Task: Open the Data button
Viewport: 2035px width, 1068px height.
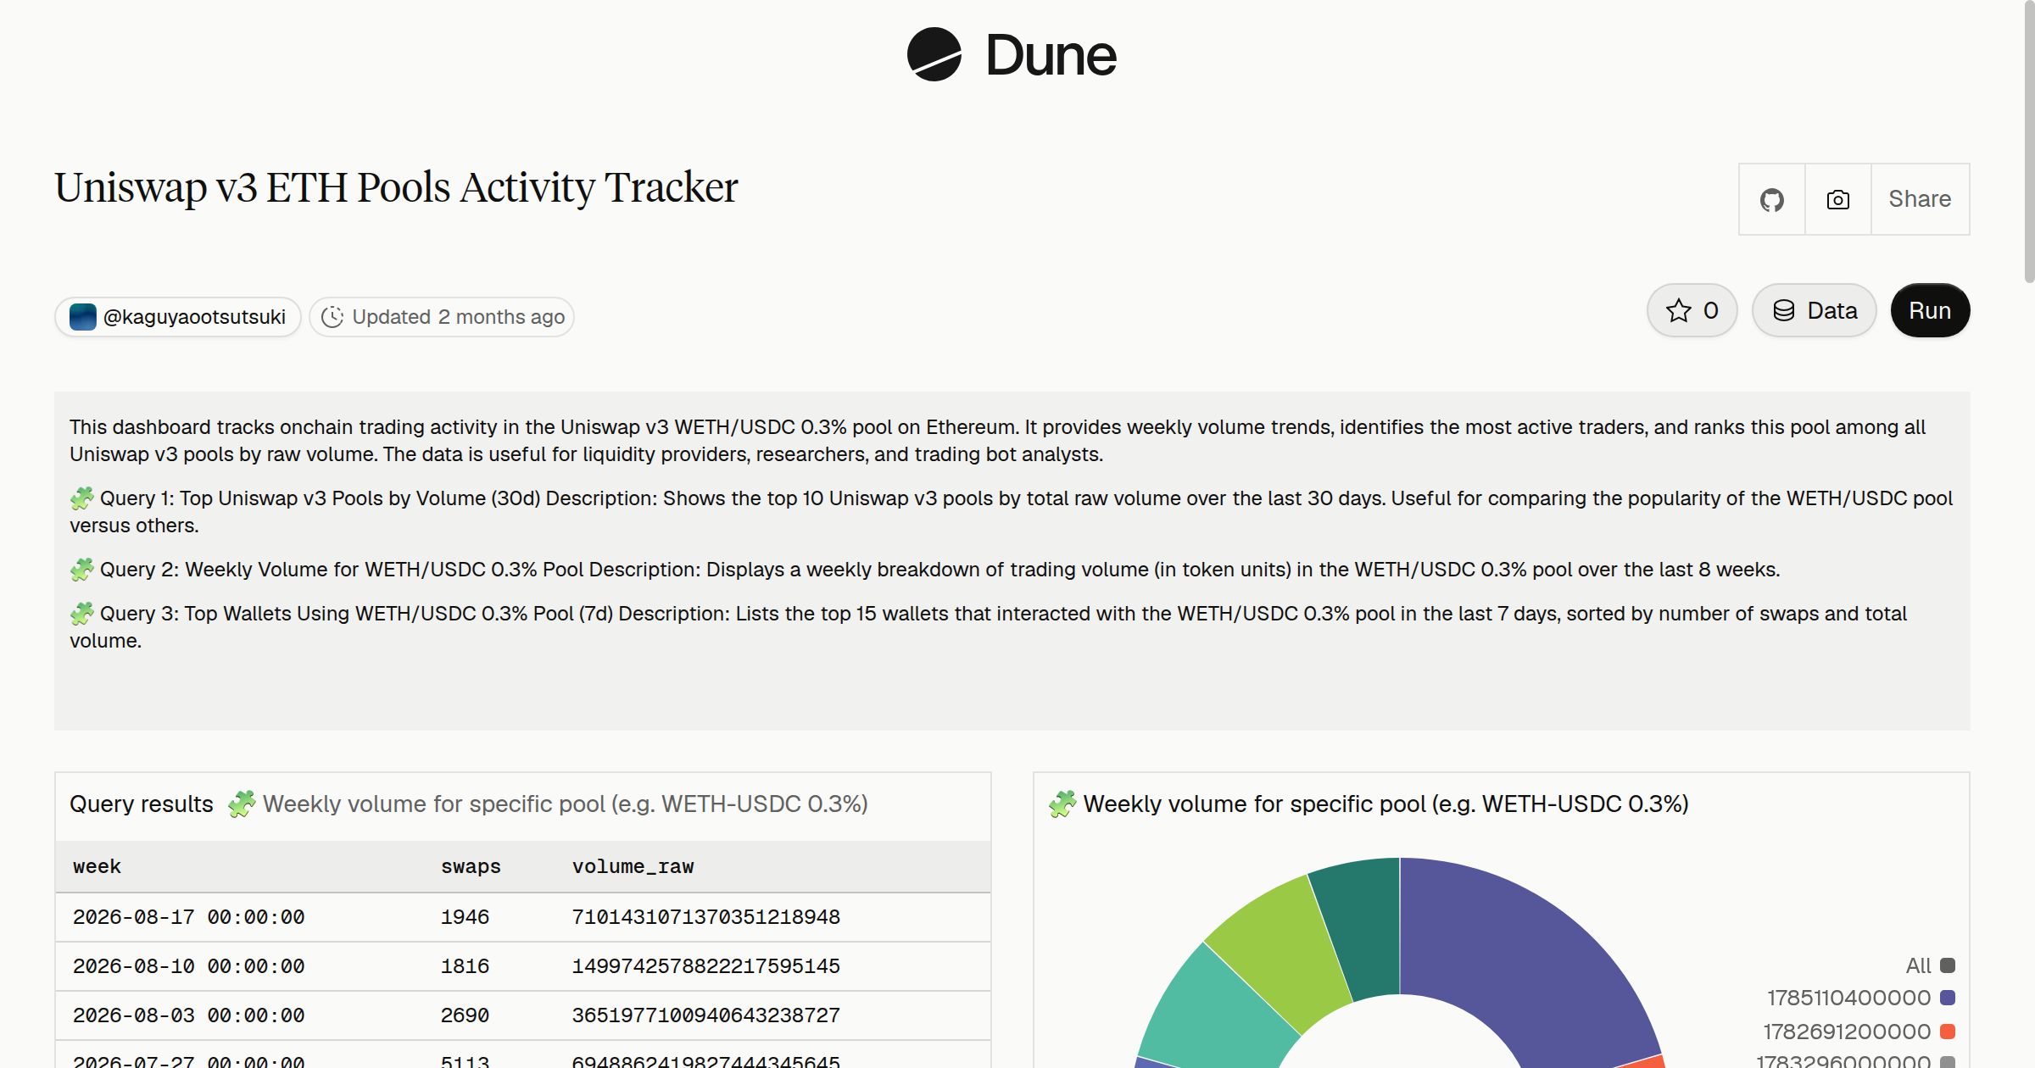Action: pos(1814,310)
